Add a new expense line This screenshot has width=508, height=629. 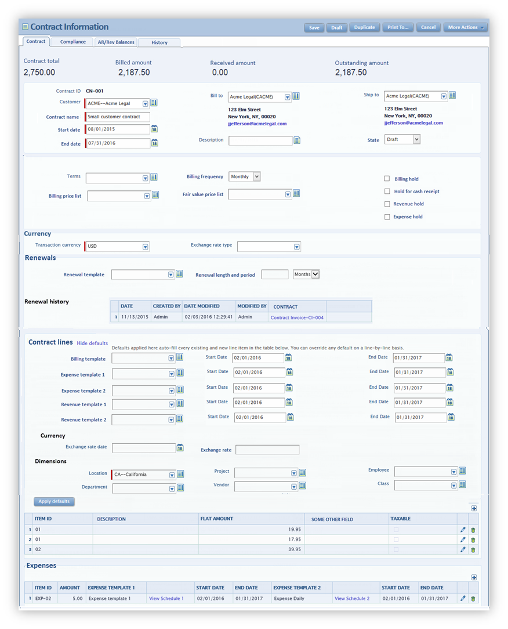[473, 577]
